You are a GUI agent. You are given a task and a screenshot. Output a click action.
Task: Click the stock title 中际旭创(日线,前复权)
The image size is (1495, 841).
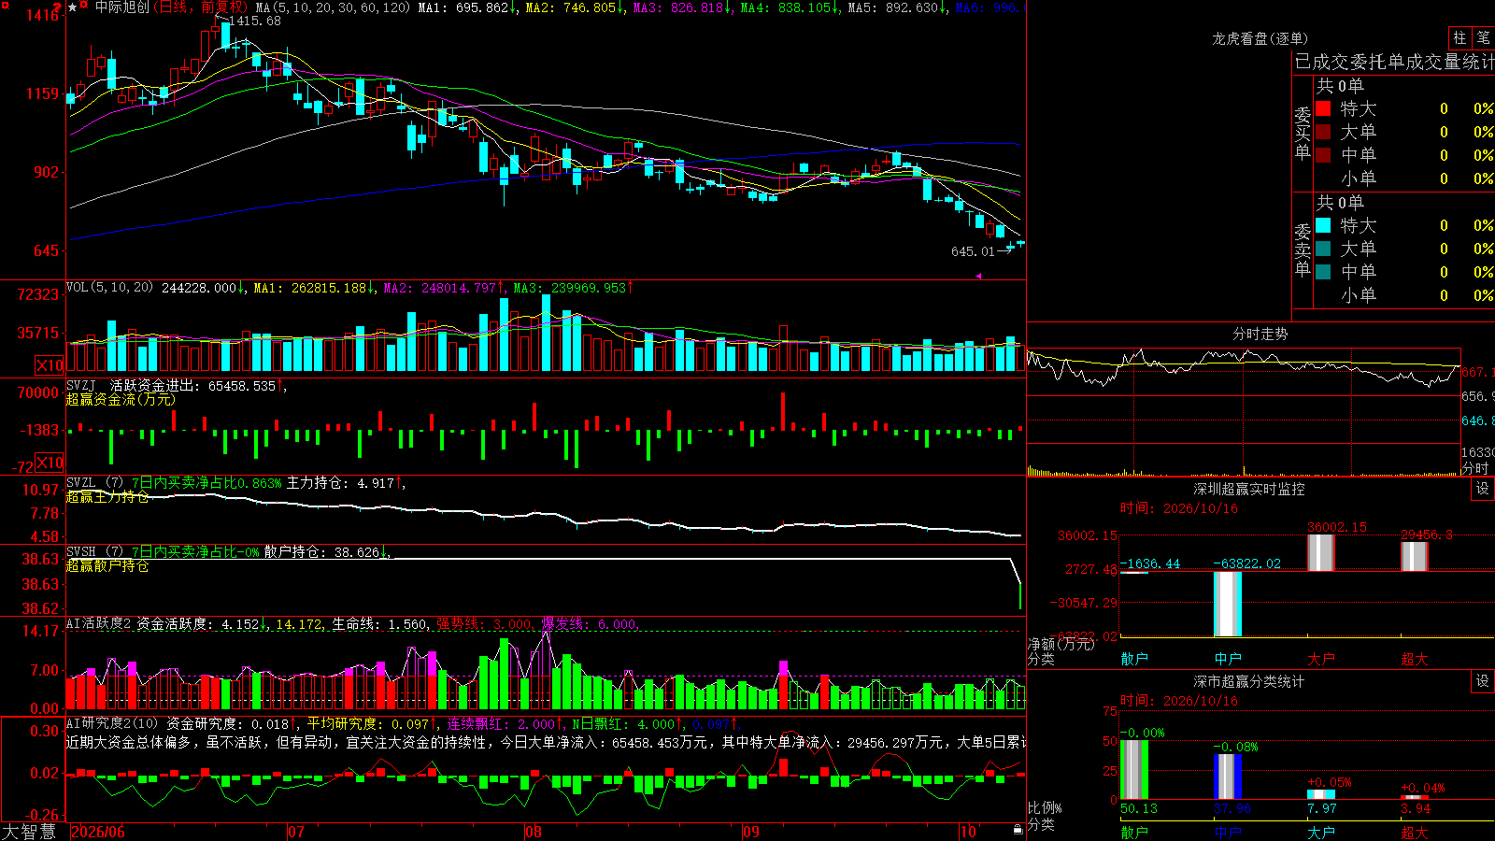point(172,7)
